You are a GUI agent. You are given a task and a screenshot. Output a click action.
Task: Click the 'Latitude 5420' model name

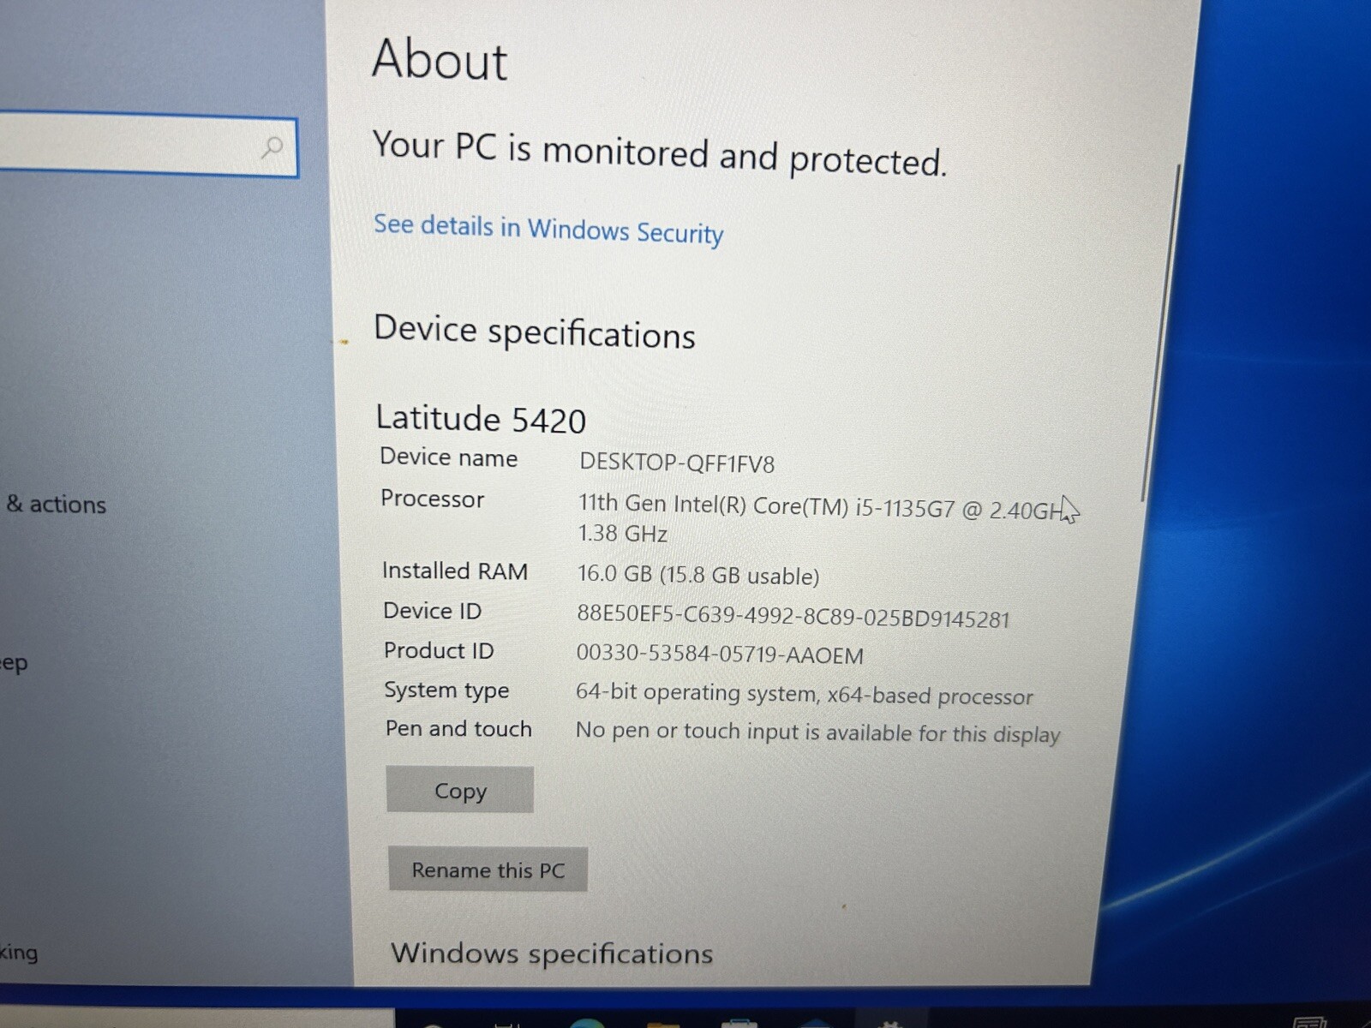481,418
